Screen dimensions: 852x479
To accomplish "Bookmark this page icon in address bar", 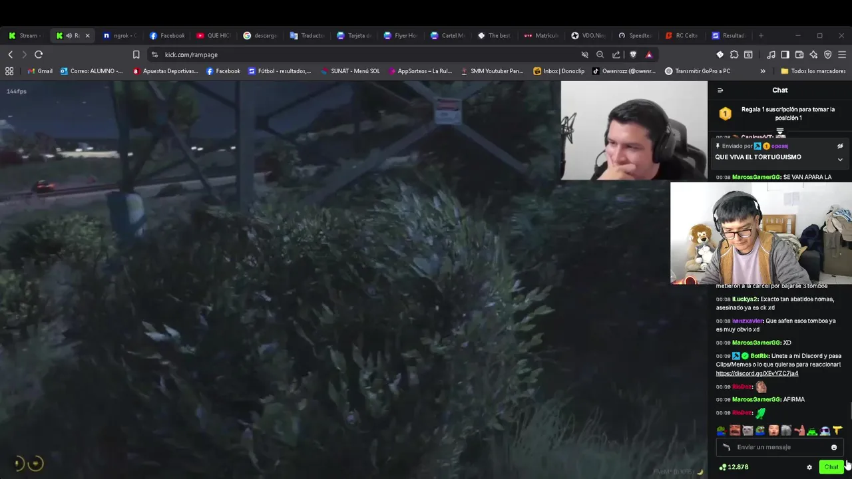I will click(x=136, y=55).
